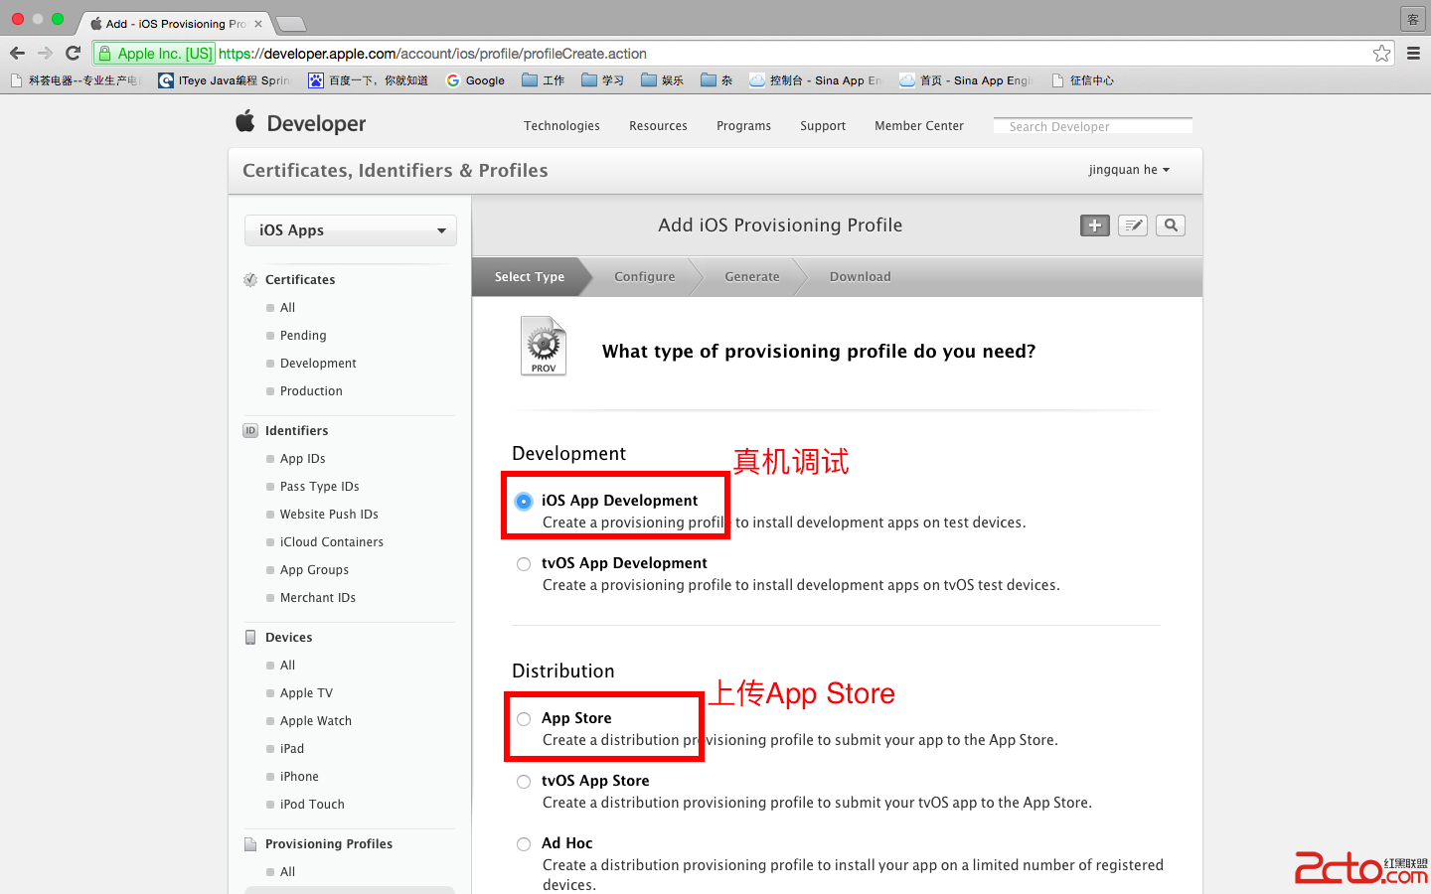The width and height of the screenshot is (1431, 894).
Task: Open Production certificates
Action: point(311,391)
